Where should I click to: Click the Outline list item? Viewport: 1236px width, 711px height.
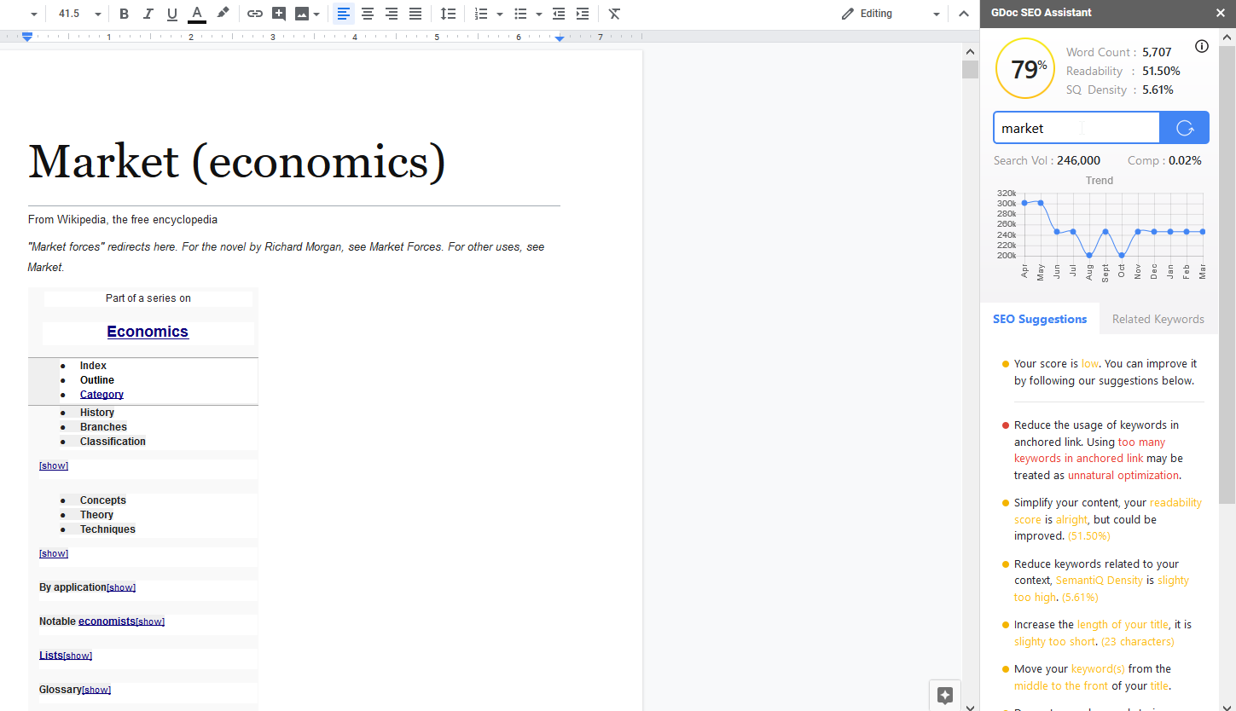tap(97, 380)
